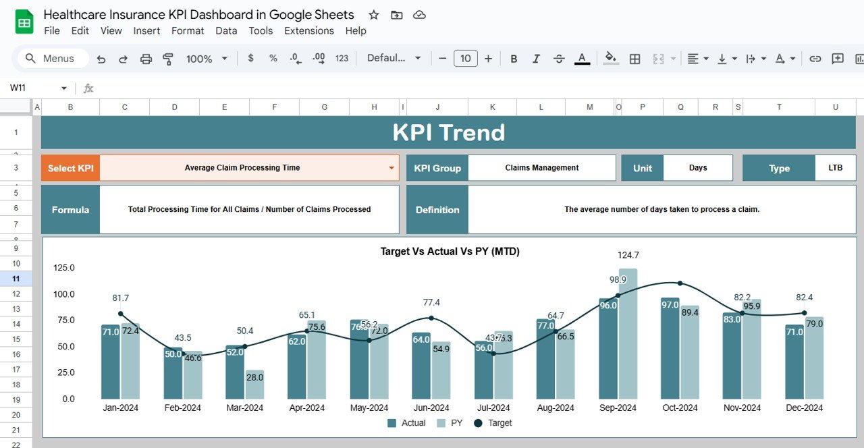Screen dimensions: 864x448
Task: Open the Extensions menu
Action: (309, 30)
